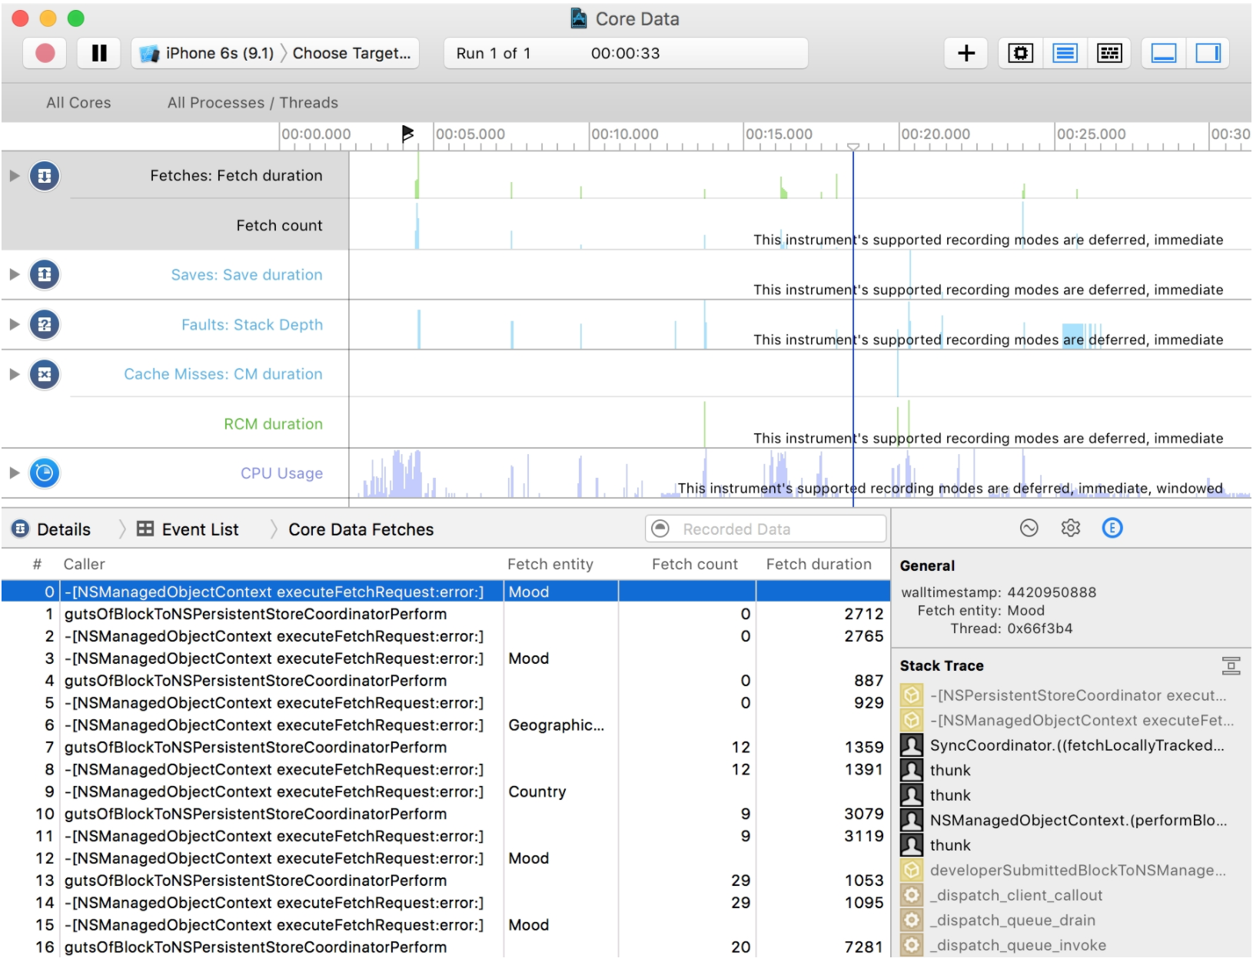The image size is (1253, 965).
Task: Select the Core Data Faults instrument icon
Action: pos(45,324)
